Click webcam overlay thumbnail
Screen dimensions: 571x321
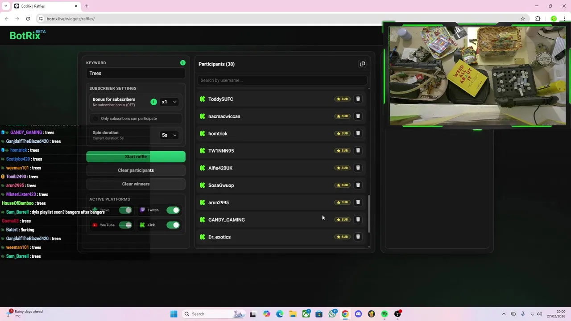477,76
